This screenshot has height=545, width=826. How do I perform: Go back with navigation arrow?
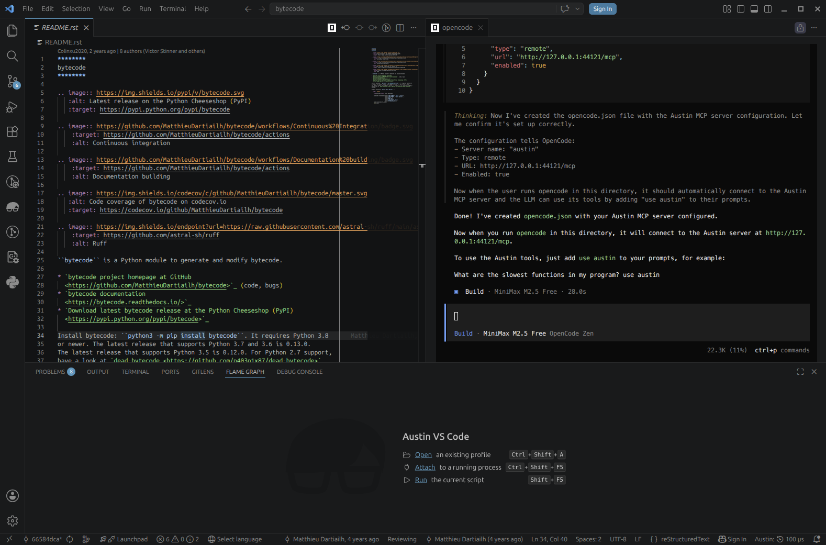point(248,9)
